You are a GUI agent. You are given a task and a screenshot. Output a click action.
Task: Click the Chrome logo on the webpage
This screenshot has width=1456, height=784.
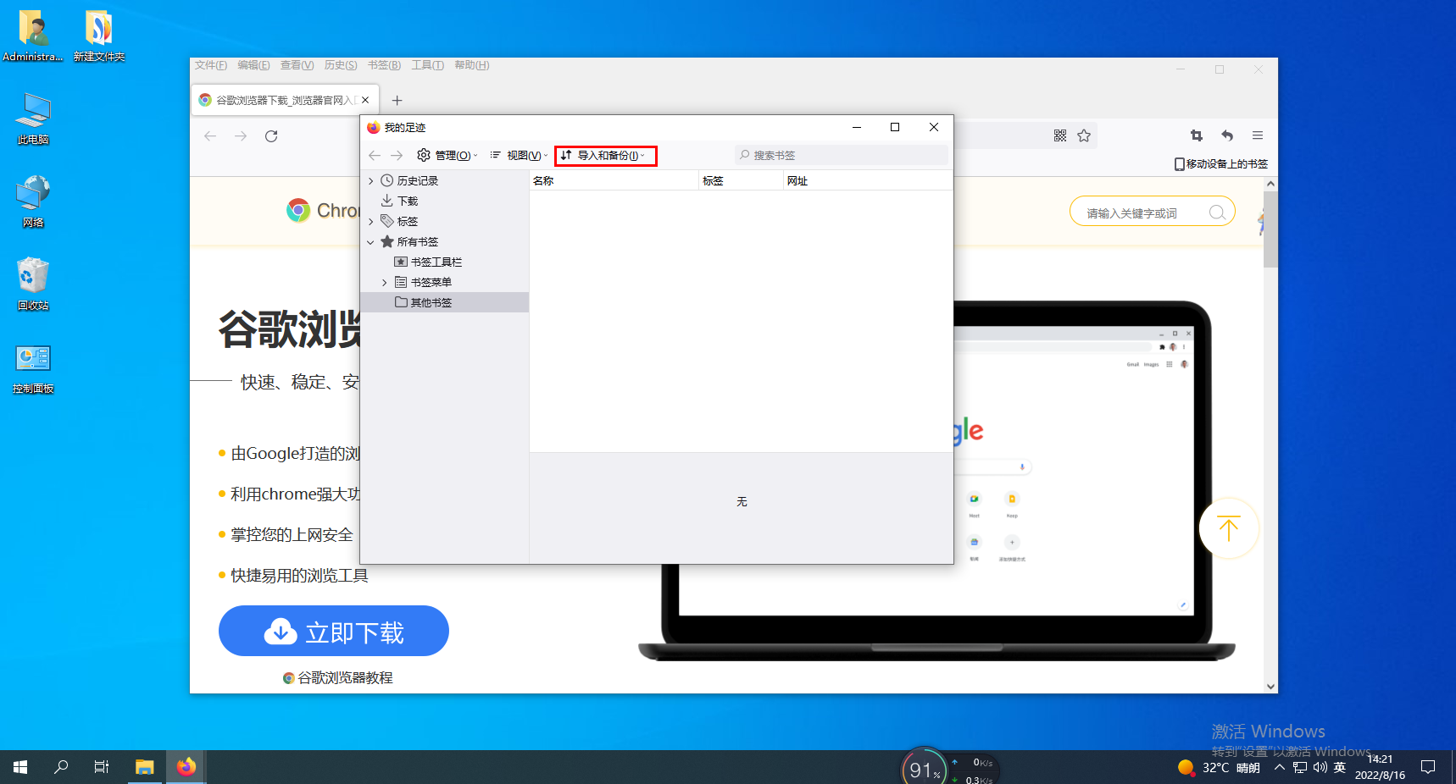(298, 210)
